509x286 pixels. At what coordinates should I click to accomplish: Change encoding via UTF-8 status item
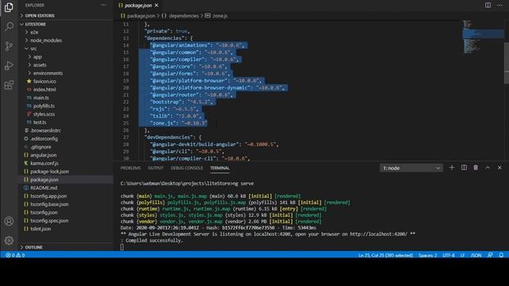coord(449,255)
